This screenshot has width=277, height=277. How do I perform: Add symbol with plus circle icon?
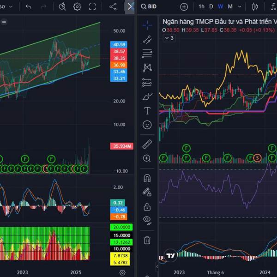pos(184,7)
